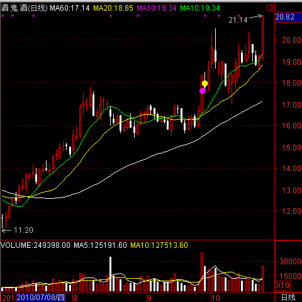Image resolution: width=302 pixels, height=302 pixels.
Task: Click the 12.00 price axis label
Action: pos(291,211)
